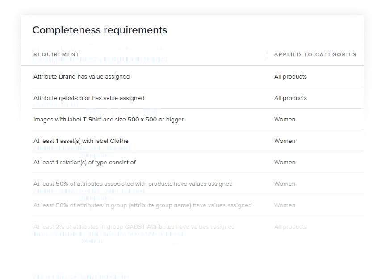Screen dimensions: 385x280
Task: Click the REQUIREMENT column header
Action: (x=56, y=54)
